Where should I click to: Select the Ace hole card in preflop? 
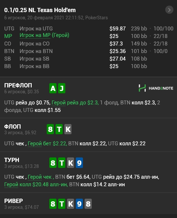(53, 88)
